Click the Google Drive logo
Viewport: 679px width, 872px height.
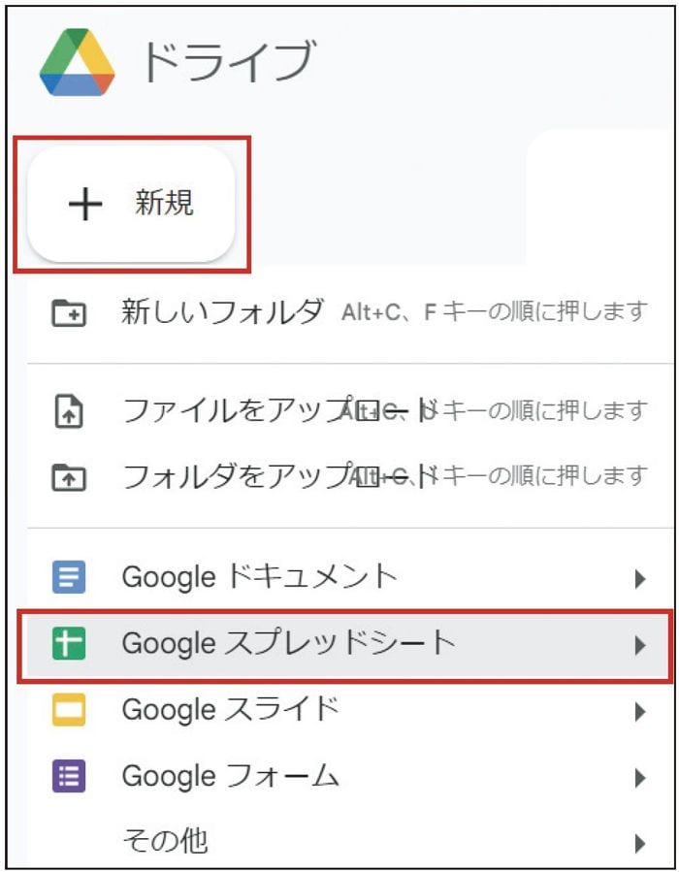pyautogui.click(x=77, y=62)
